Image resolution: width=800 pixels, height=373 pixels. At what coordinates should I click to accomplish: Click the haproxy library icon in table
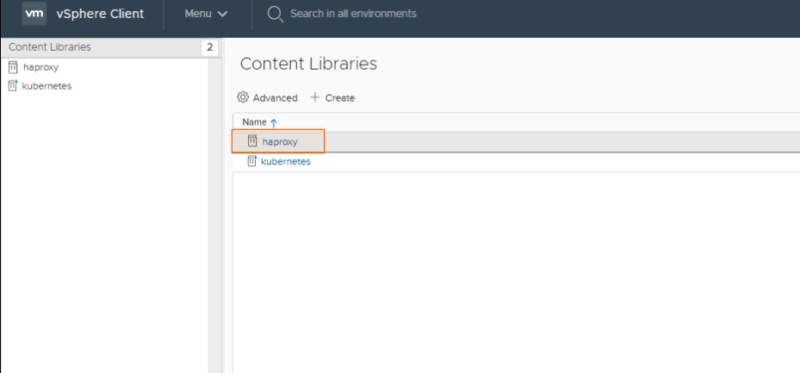[x=252, y=141]
